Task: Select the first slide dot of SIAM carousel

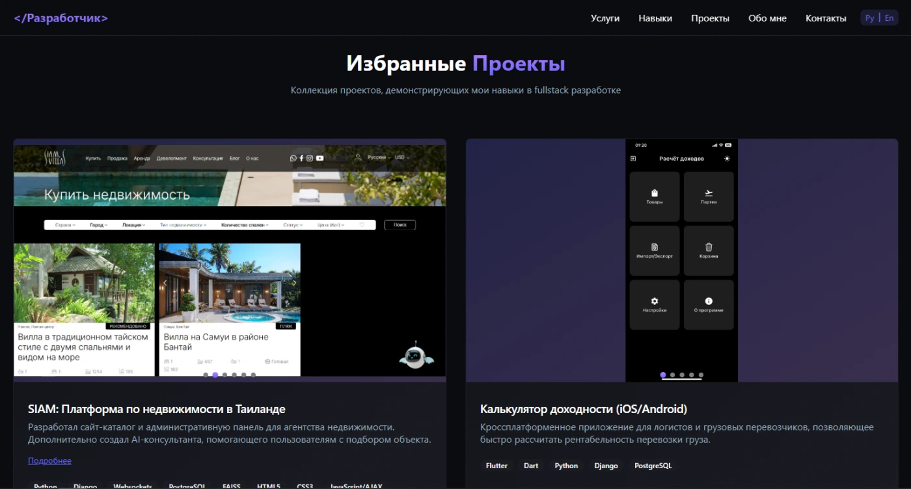Action: coord(206,375)
